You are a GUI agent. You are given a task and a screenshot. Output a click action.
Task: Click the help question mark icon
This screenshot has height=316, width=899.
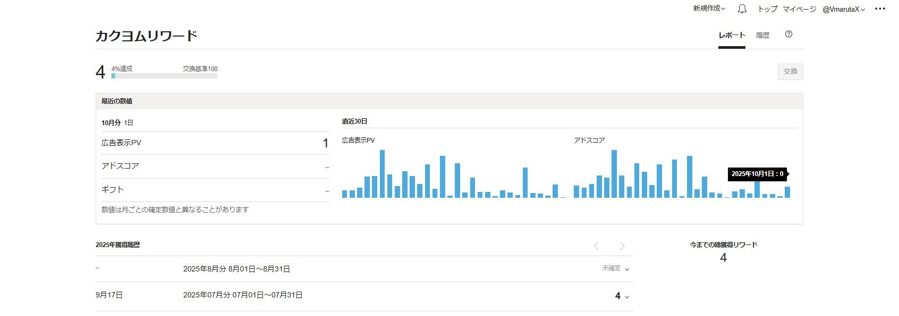(x=788, y=34)
